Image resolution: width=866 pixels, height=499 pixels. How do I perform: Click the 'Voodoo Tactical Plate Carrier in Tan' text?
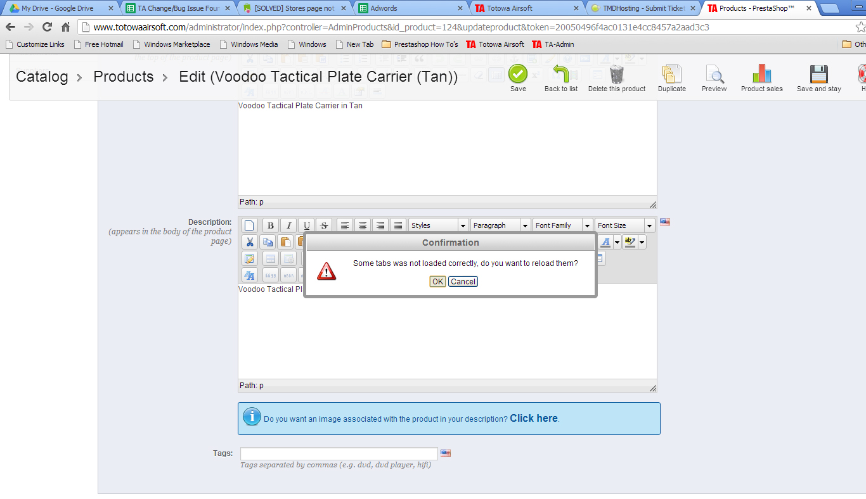click(x=301, y=106)
